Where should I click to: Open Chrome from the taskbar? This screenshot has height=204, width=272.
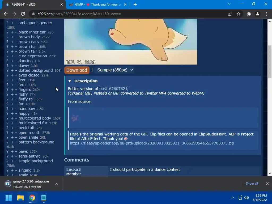point(32,198)
